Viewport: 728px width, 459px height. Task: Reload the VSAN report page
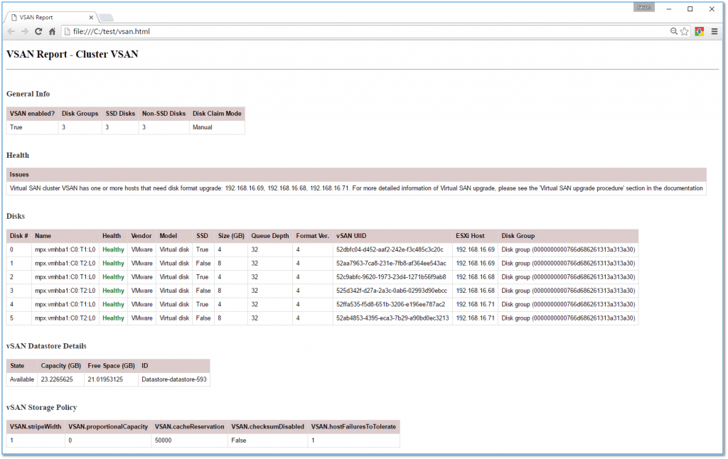pos(38,31)
